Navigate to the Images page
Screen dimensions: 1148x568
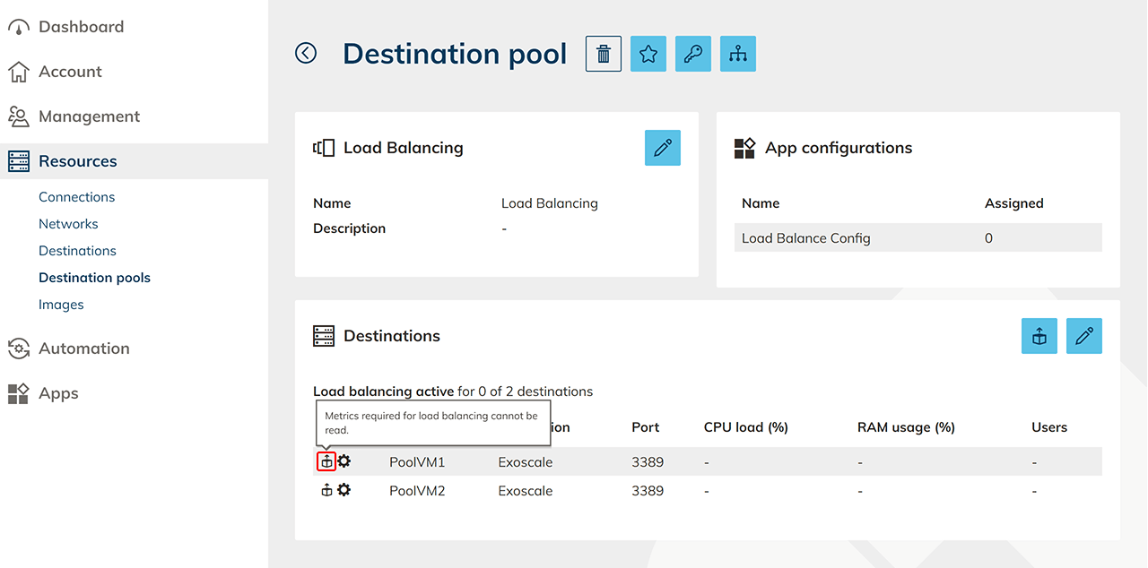[61, 305]
